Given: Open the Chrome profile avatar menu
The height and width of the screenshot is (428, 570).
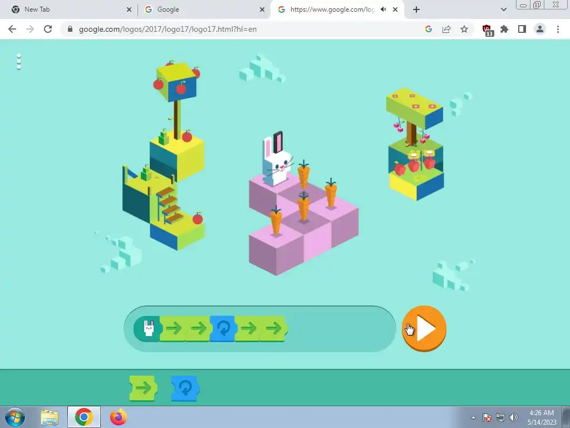Looking at the screenshot, I should [540, 29].
